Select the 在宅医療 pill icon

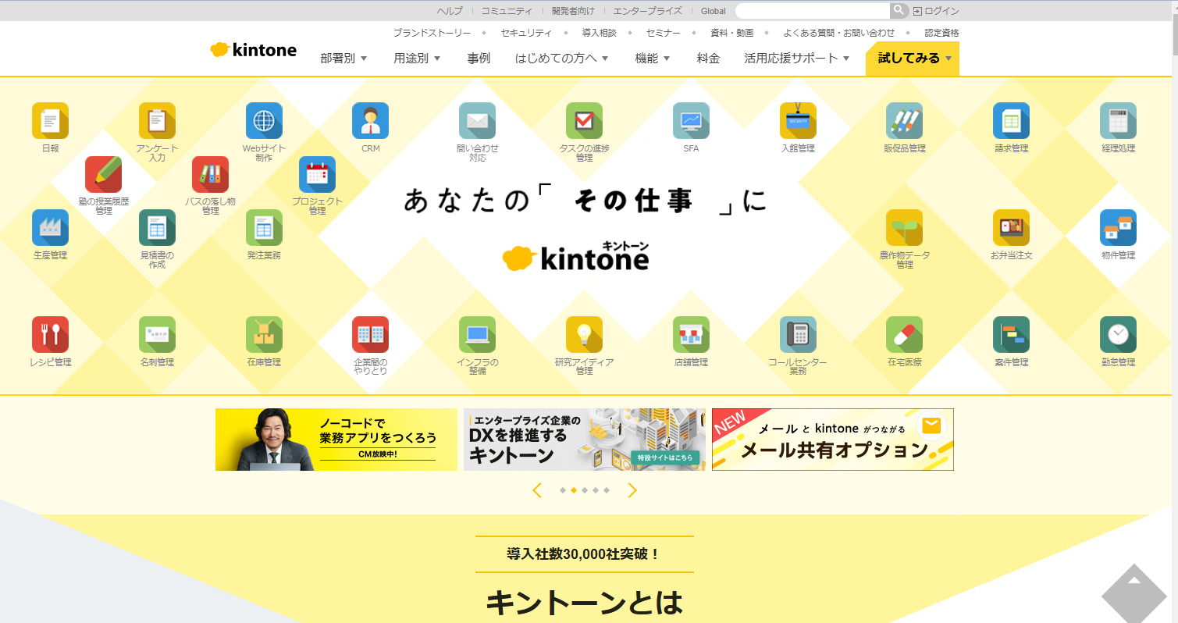(x=904, y=335)
